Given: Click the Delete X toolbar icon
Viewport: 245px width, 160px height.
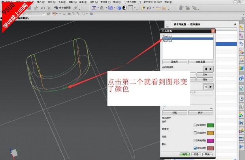Looking at the screenshot, I should (x=49, y=8).
